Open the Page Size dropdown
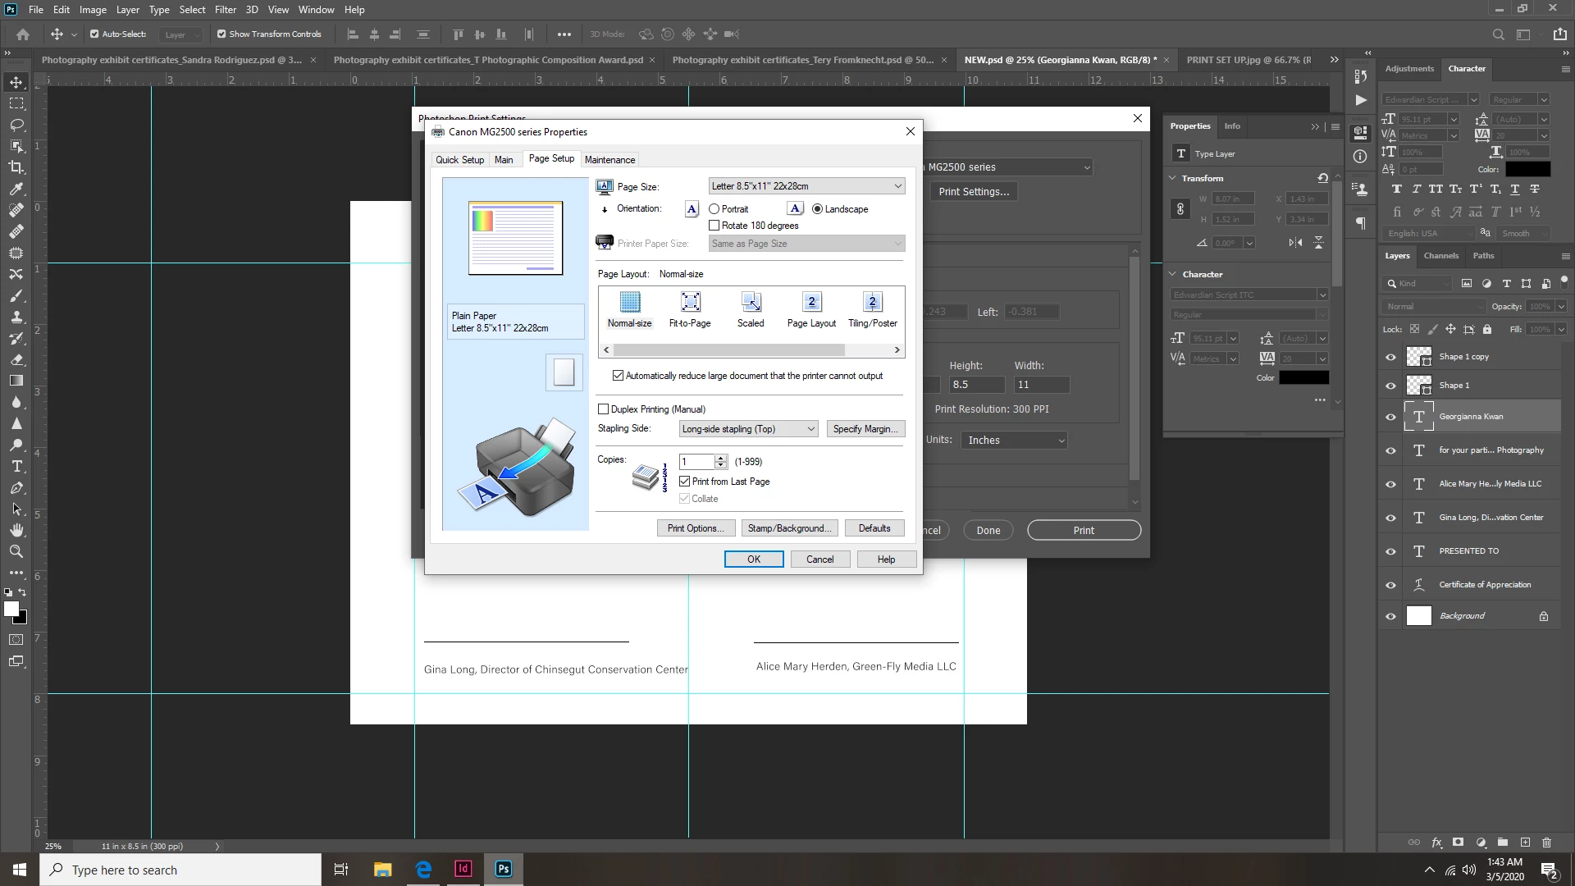1575x886 pixels. point(806,186)
